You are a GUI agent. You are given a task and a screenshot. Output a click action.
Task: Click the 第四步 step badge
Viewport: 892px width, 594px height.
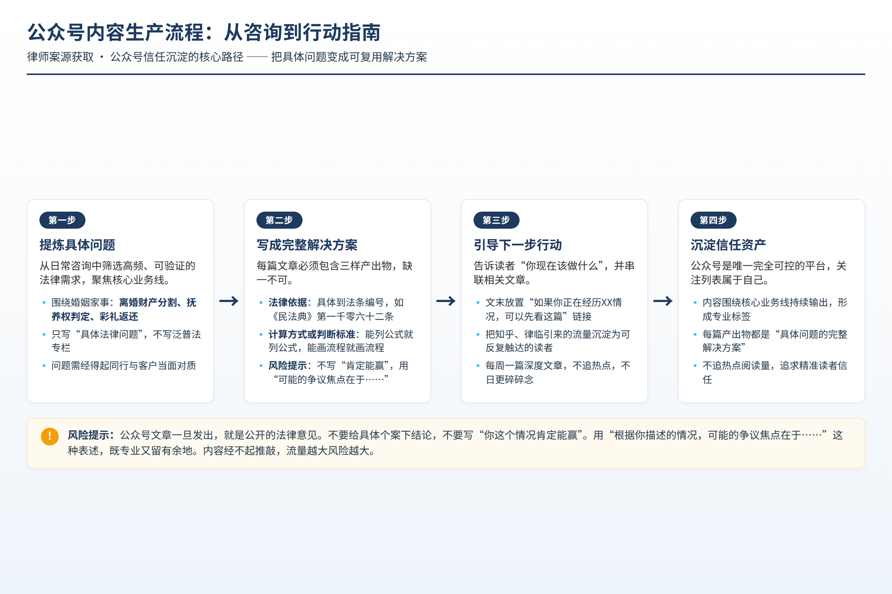point(713,220)
